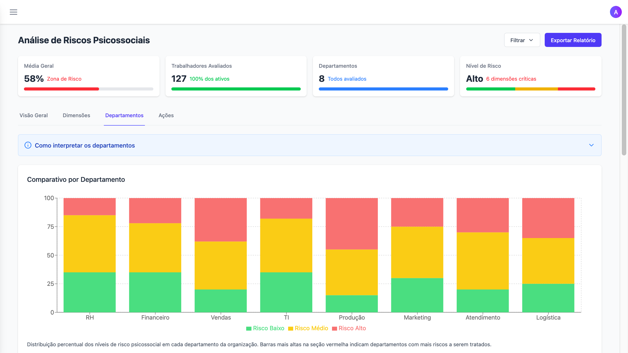Toggle the Risco Médio legend entry
628x353 pixels.
pyautogui.click(x=308, y=328)
